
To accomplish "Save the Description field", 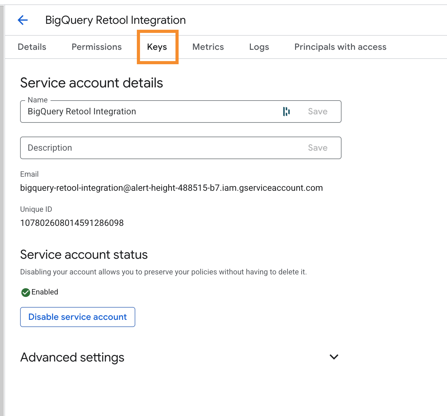I will (x=318, y=148).
